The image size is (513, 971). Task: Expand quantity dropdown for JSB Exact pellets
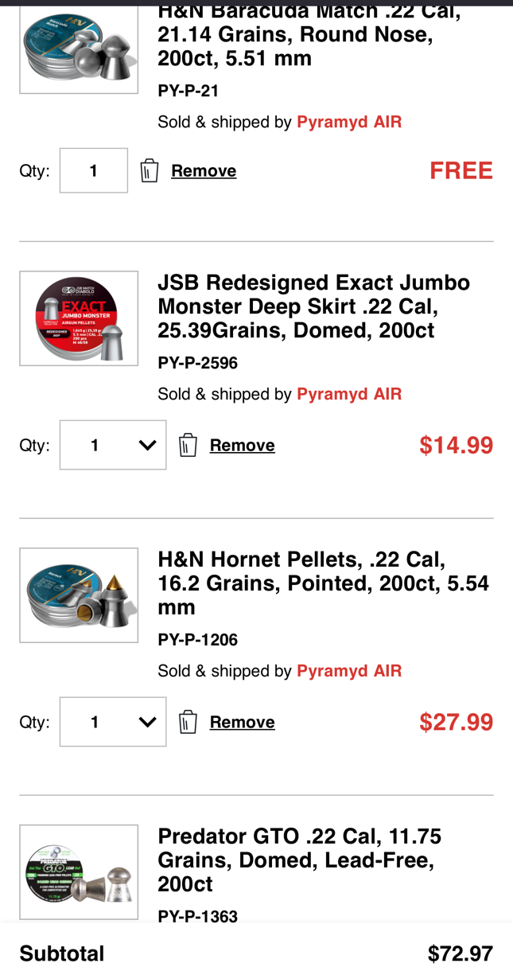(x=113, y=445)
